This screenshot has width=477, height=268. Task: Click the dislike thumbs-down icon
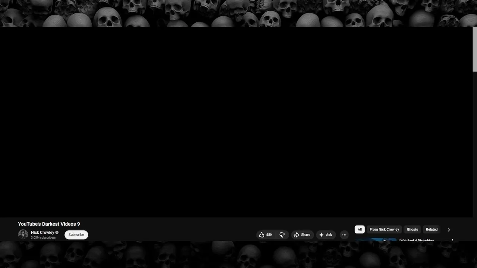click(x=282, y=235)
